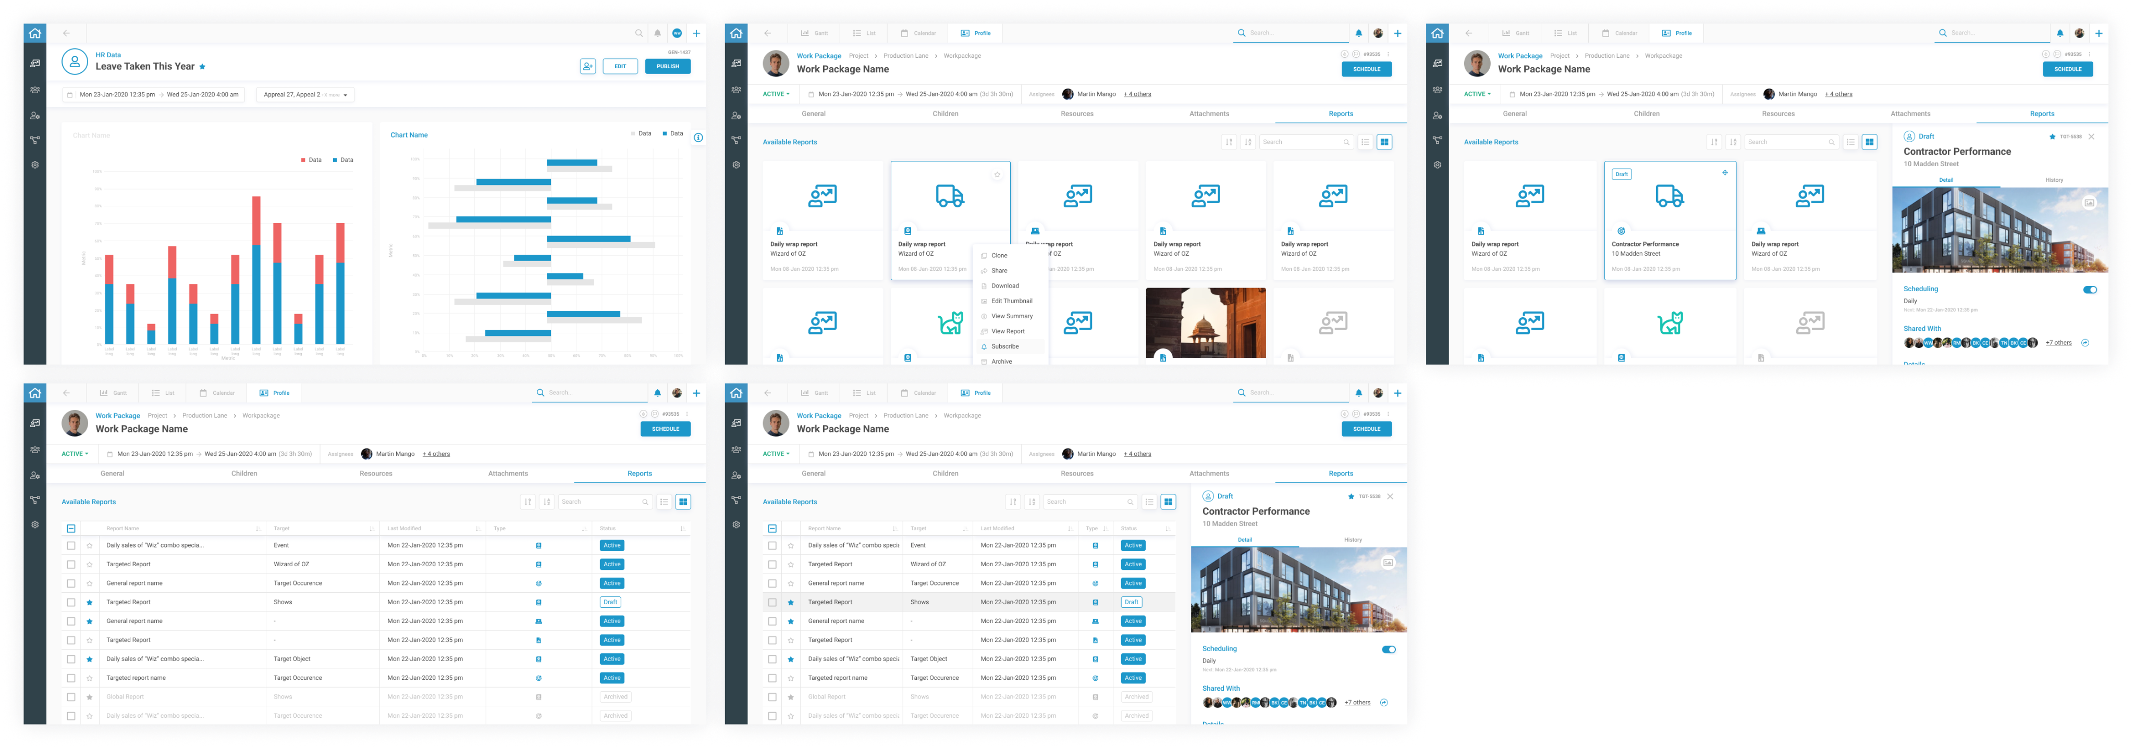Screen dimensions: 2135x748
Task: Click the plus icon next to WW avatar
Action: 696,33
